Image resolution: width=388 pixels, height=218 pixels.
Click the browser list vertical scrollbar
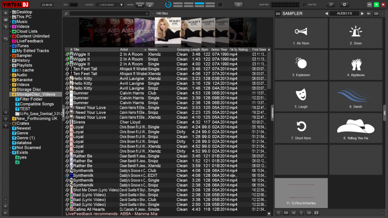[269, 70]
